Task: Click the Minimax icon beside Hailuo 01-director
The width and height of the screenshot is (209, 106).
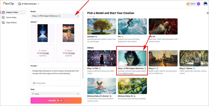Action: (110, 96)
